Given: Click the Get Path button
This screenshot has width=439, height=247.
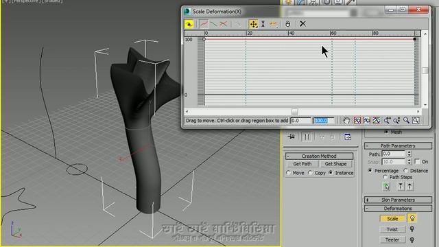Looking at the screenshot, I should (302, 164).
